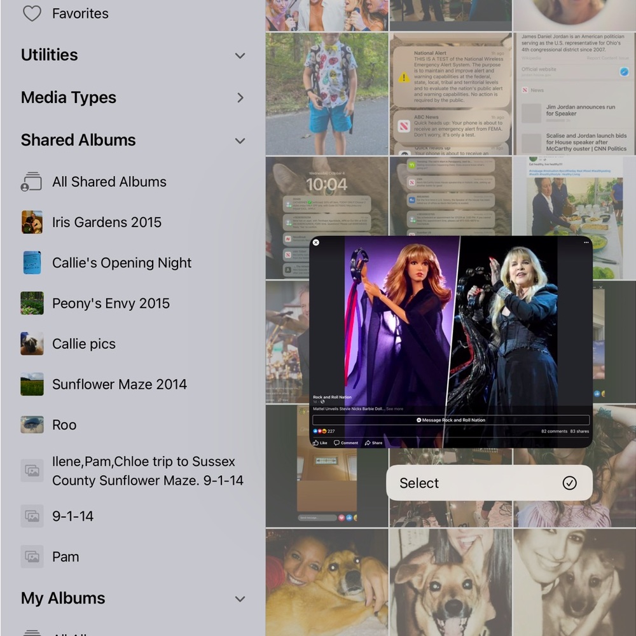Open the 'Callie pics' album label
The width and height of the screenshot is (636, 636).
point(84,344)
